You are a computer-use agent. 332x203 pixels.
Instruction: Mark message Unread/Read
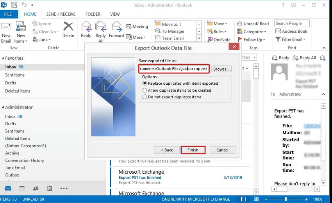(253, 23)
